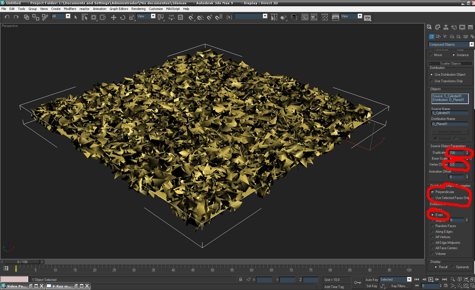Switch to the Display command panel
This screenshot has width=475, height=290.
coord(462,27)
